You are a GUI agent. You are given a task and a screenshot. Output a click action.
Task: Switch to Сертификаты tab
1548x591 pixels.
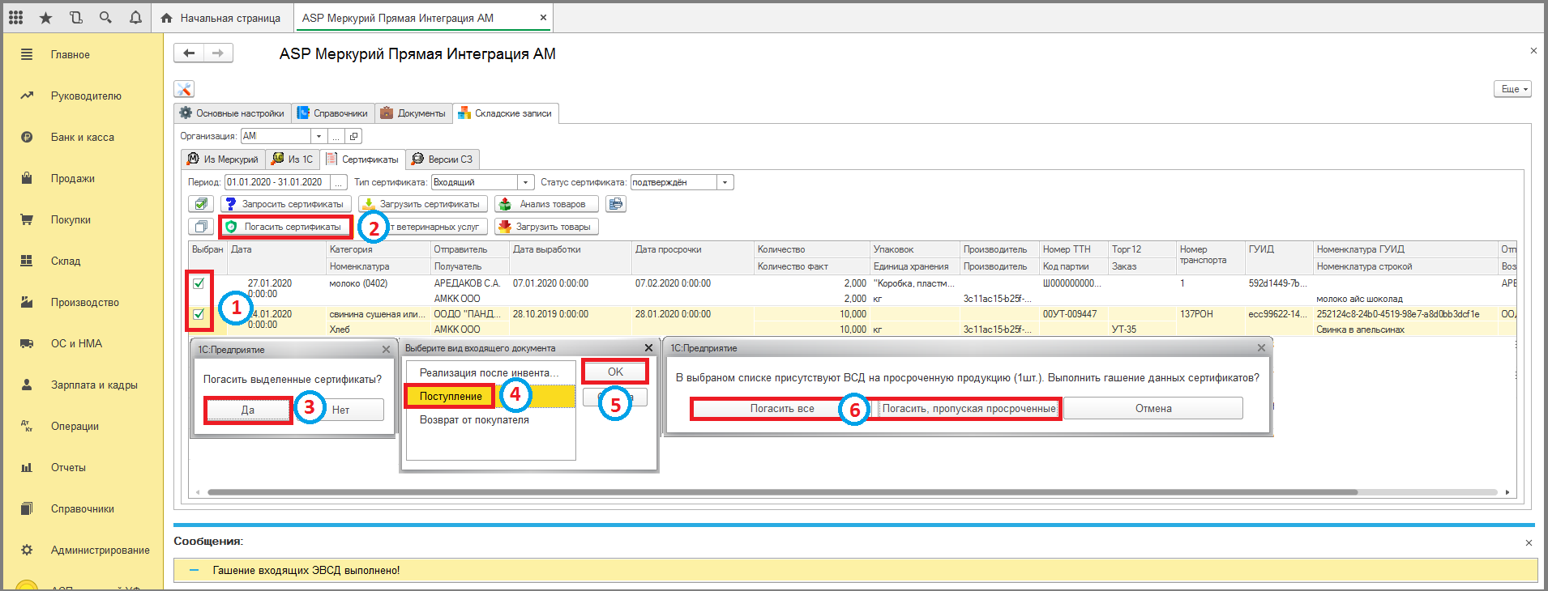click(362, 159)
